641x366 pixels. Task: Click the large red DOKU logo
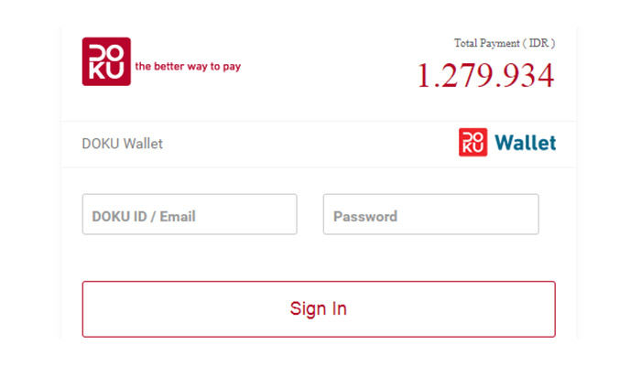[106, 61]
